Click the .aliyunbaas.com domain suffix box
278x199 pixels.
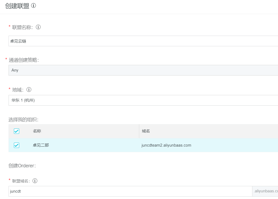pyautogui.click(x=265, y=191)
